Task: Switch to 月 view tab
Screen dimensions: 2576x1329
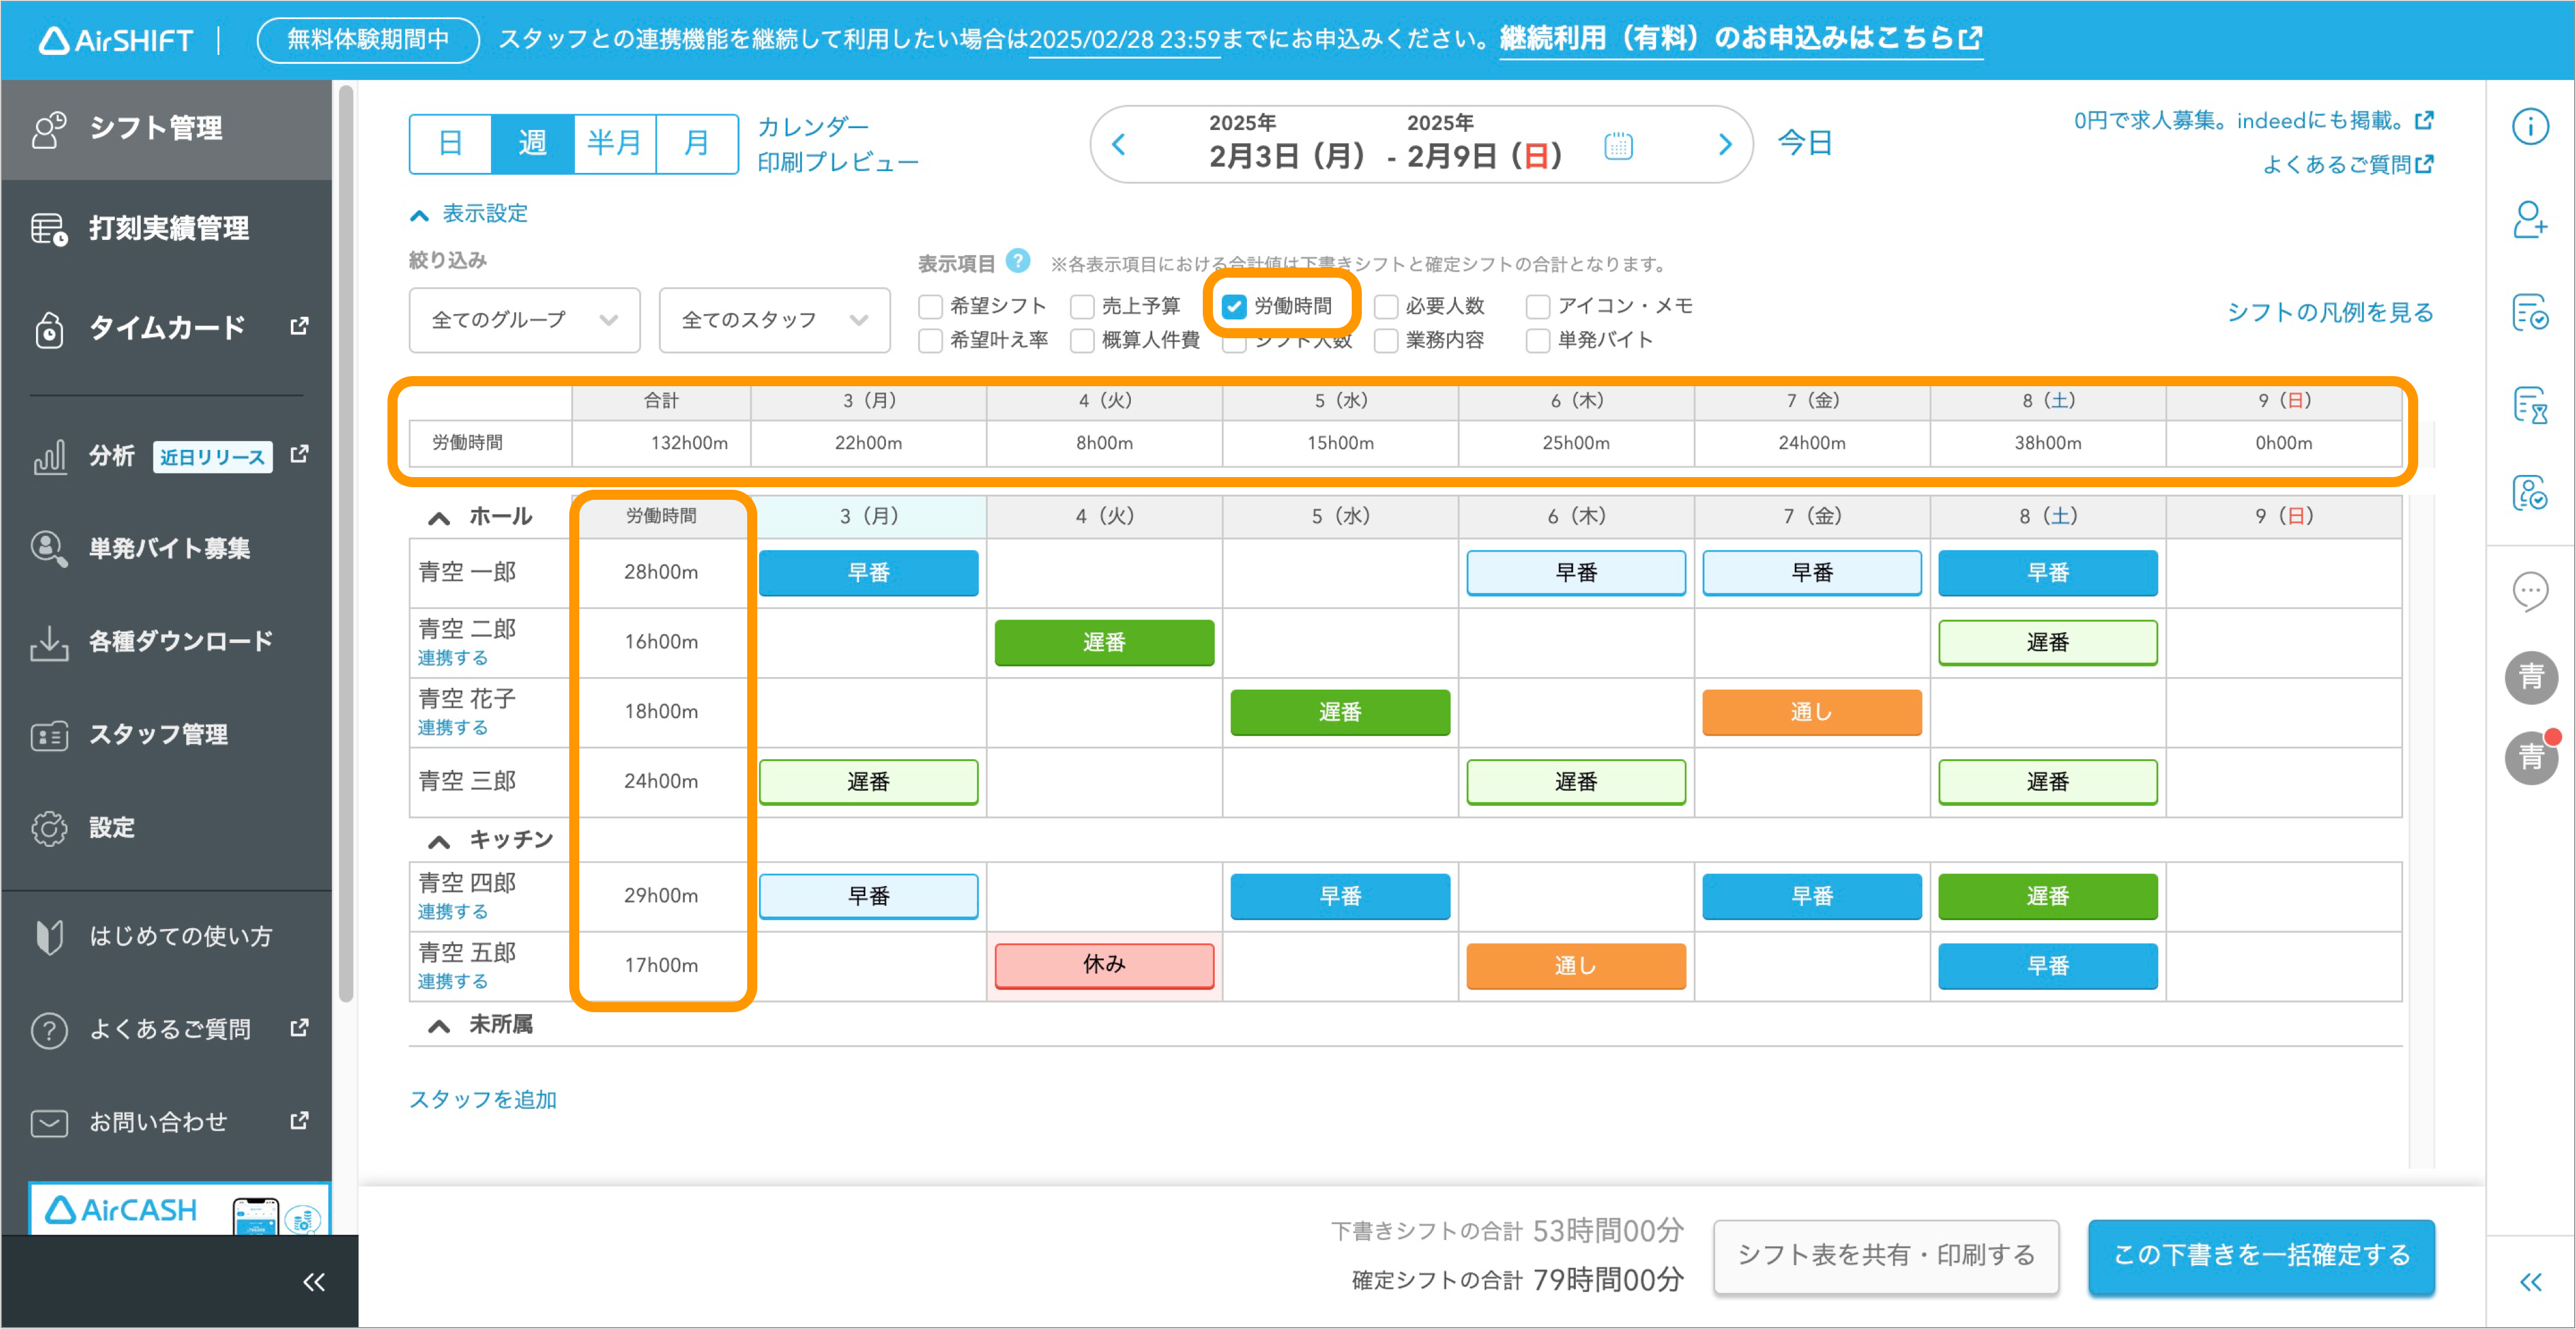Action: (x=696, y=144)
